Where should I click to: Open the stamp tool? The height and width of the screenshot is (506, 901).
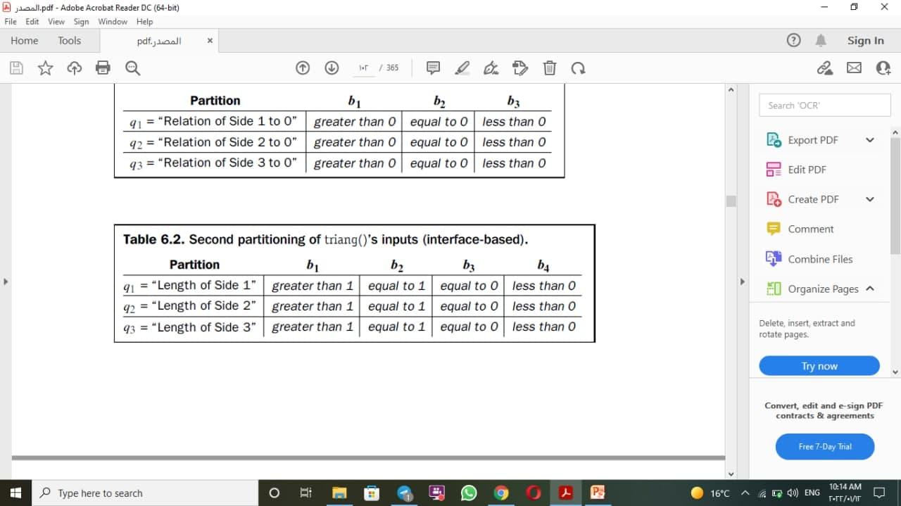pyautogui.click(x=520, y=68)
